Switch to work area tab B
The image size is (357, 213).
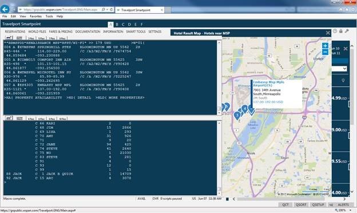[x=117, y=25]
